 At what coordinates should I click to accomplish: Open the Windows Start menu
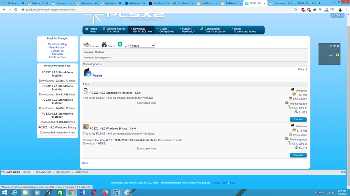[x=4, y=193]
